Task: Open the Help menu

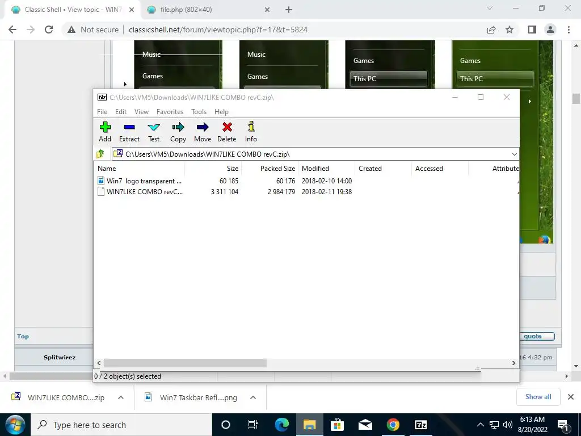Action: 222,112
